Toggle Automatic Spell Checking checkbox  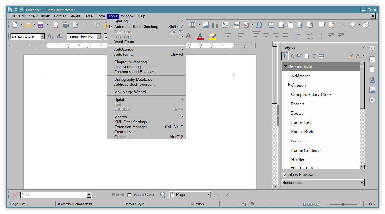coord(111,27)
